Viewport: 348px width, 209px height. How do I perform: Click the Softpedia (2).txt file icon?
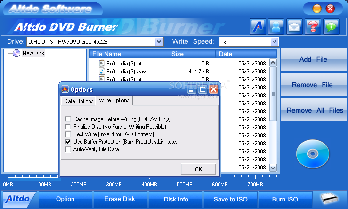pyautogui.click(x=101, y=64)
